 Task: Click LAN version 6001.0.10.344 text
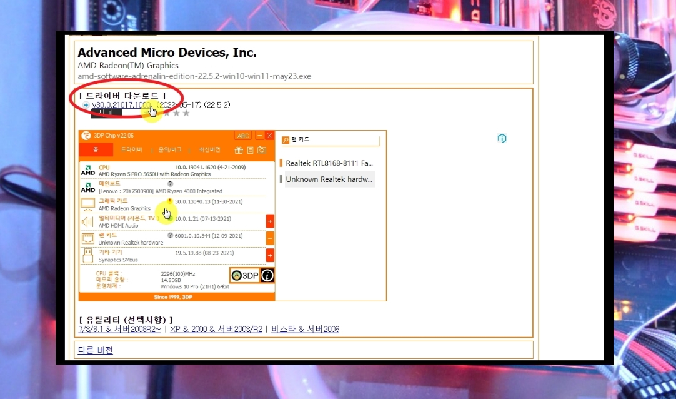[209, 236]
